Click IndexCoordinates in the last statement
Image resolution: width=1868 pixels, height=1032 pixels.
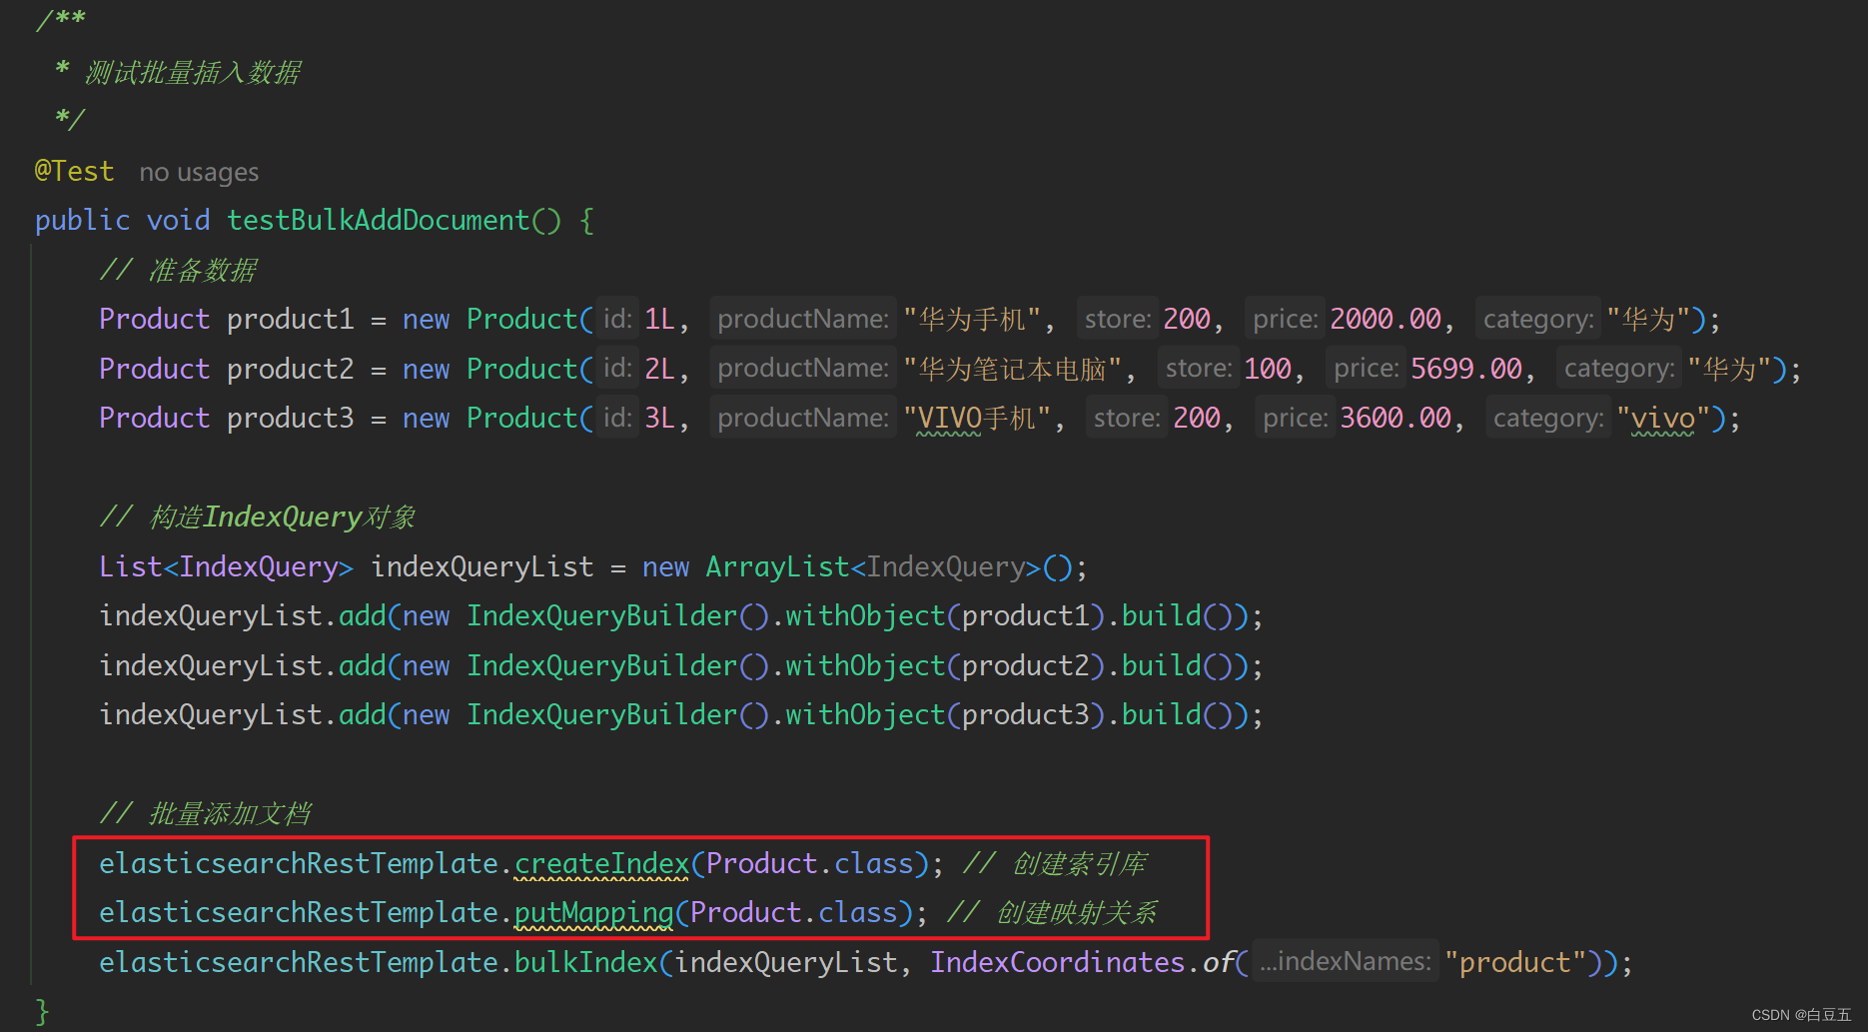[x=1057, y=962]
